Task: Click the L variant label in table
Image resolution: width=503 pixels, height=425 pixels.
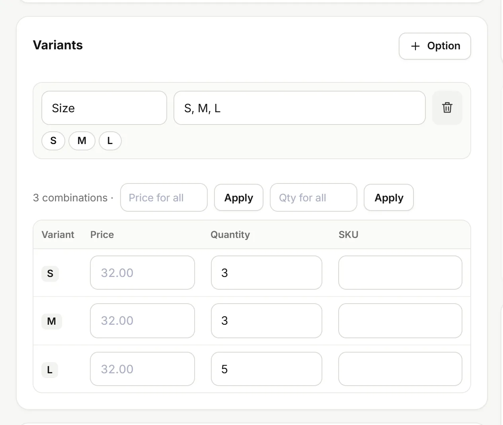Action: pos(50,370)
